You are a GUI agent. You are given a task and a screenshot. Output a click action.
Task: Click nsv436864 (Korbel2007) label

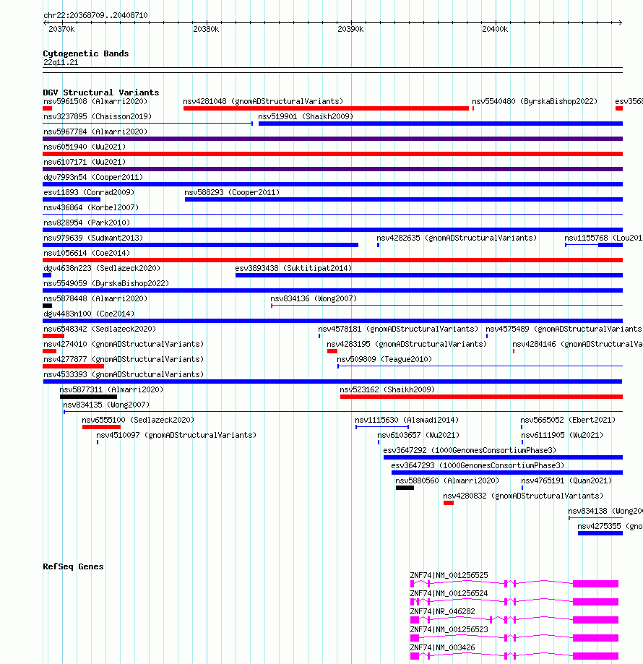91,207
